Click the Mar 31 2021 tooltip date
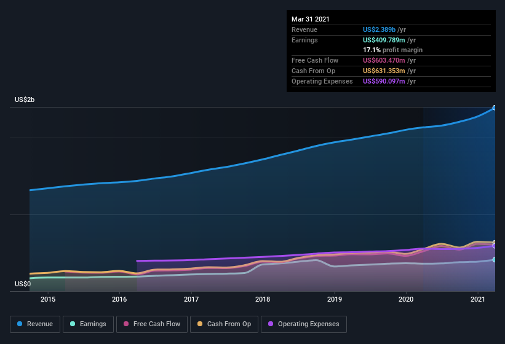Image resolution: width=505 pixels, height=344 pixels. point(311,19)
